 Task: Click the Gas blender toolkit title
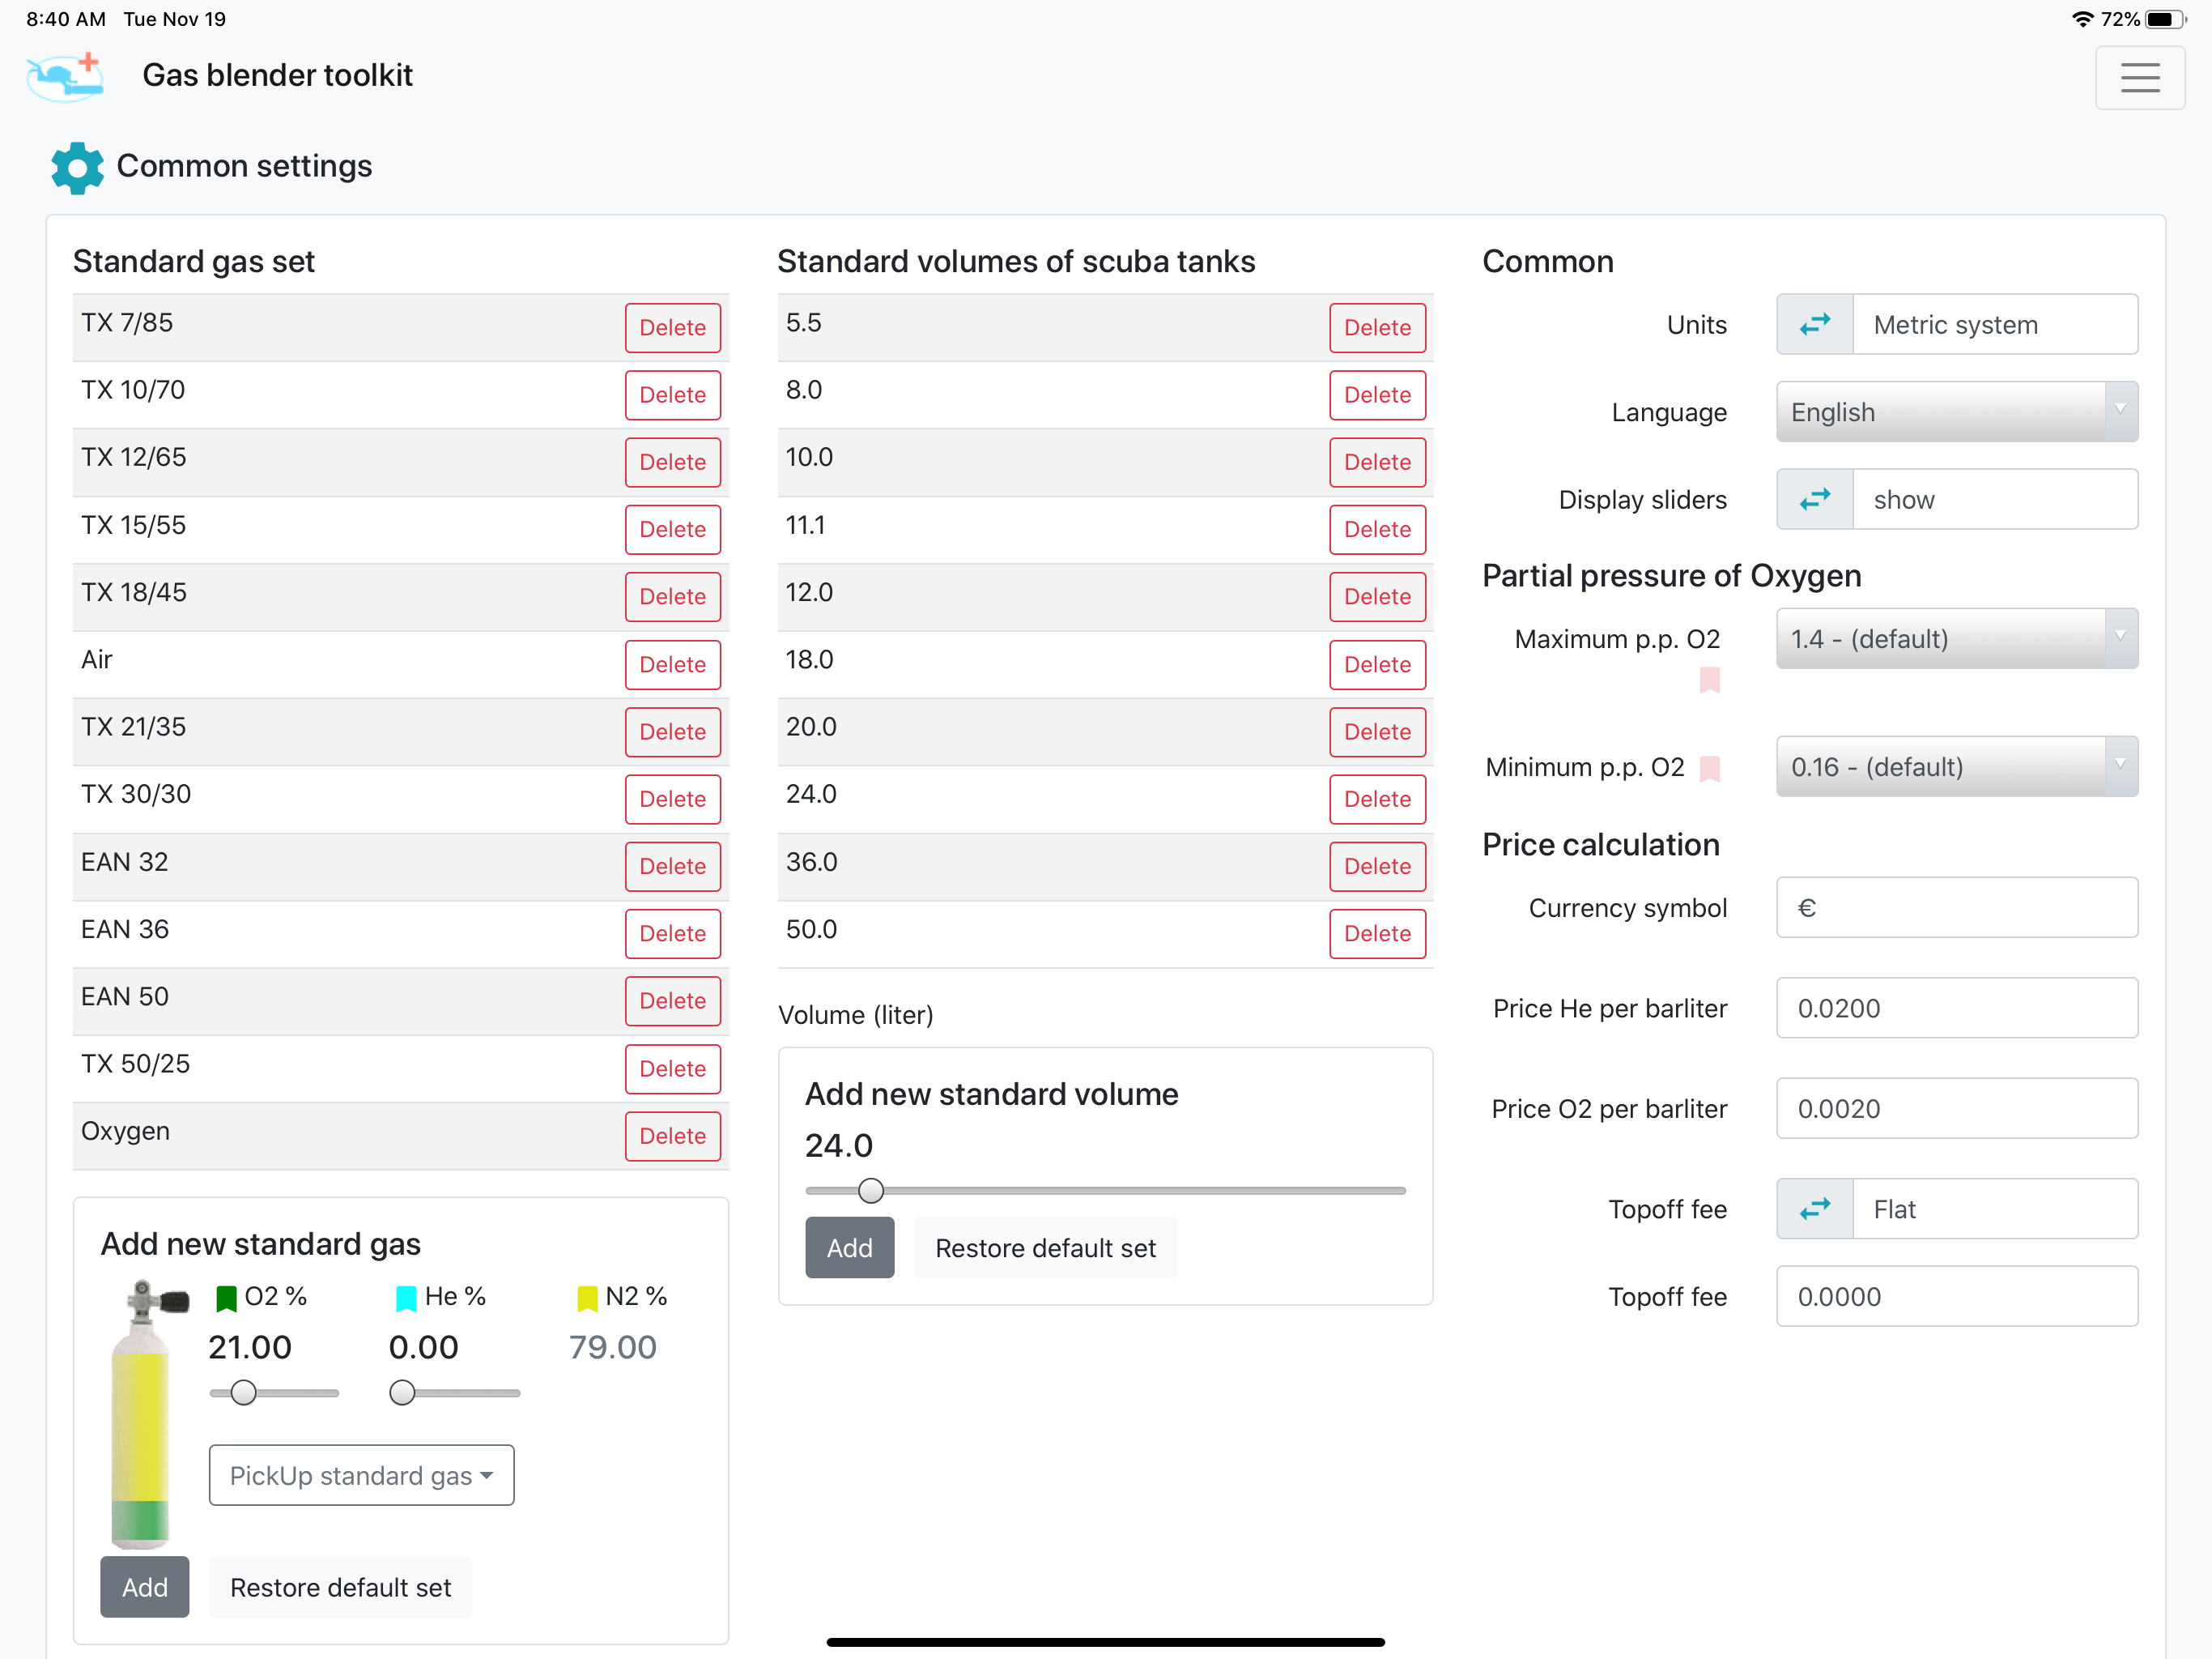pos(277,75)
